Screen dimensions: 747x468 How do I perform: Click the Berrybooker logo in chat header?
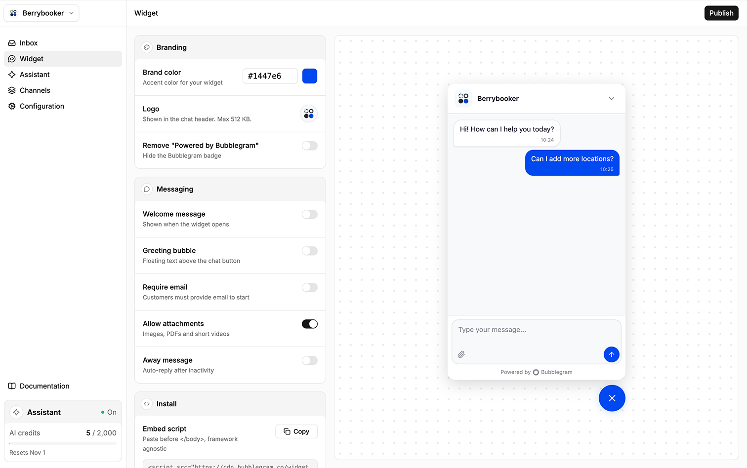click(463, 98)
